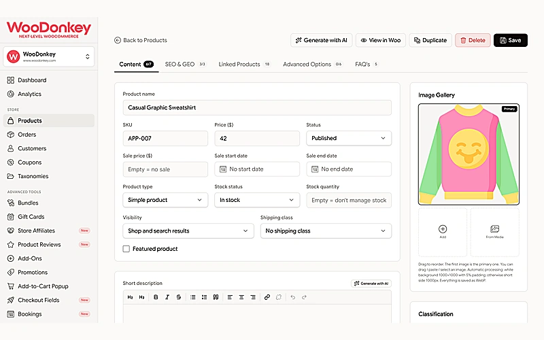Open the Sale start date picker
Image resolution: width=544 pixels, height=340 pixels.
pyautogui.click(x=257, y=169)
